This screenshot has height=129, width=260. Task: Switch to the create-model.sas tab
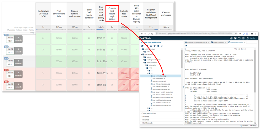(218, 42)
